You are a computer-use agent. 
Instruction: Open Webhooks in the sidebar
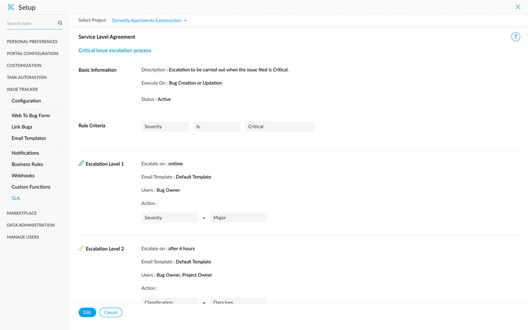[x=23, y=175]
